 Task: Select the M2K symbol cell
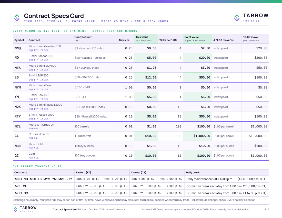coord(20,107)
